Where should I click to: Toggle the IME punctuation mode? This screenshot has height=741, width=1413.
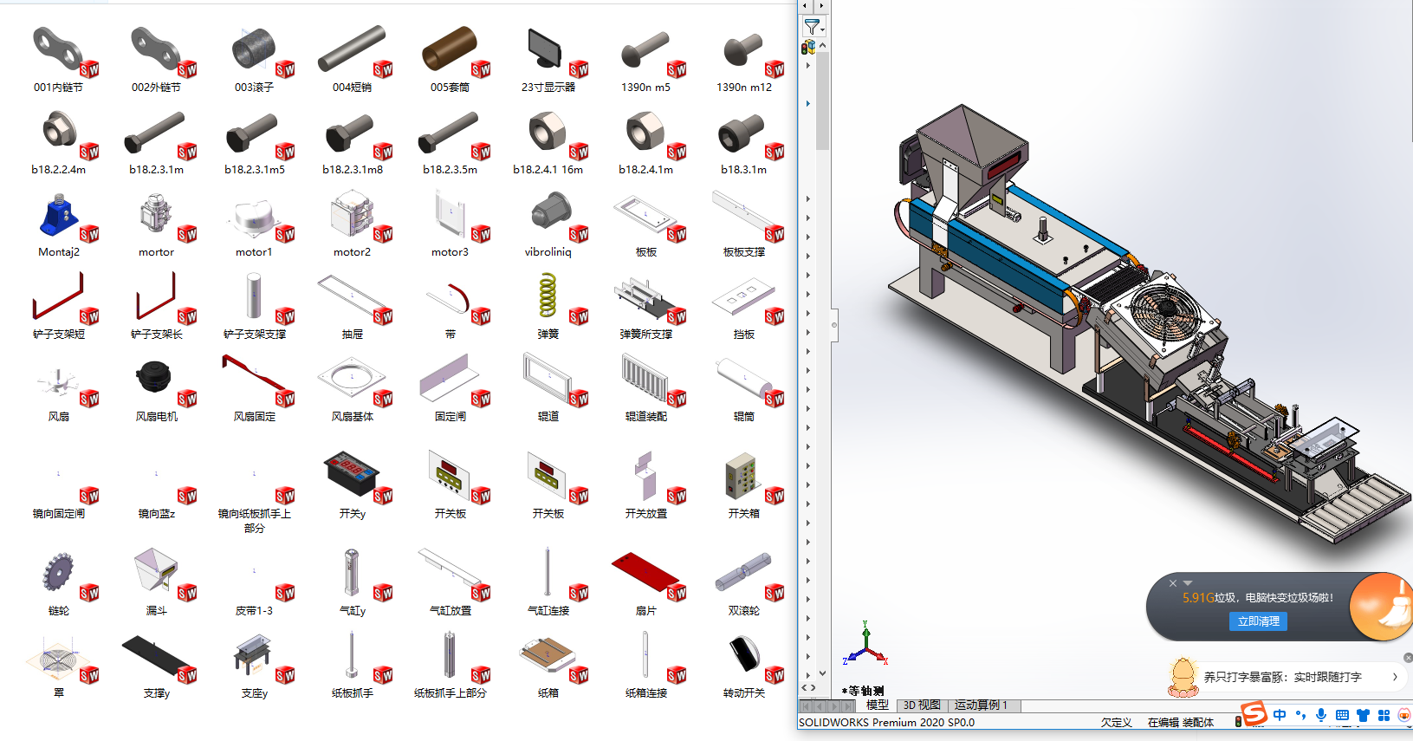(x=1300, y=715)
